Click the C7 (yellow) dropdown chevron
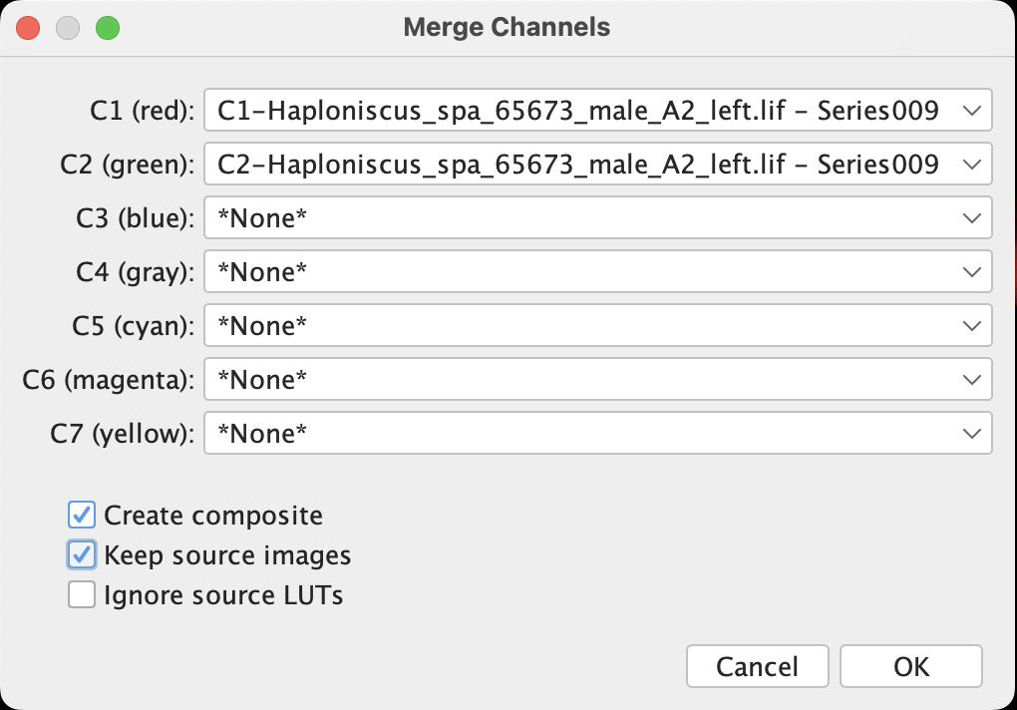1017x710 pixels. 972,433
